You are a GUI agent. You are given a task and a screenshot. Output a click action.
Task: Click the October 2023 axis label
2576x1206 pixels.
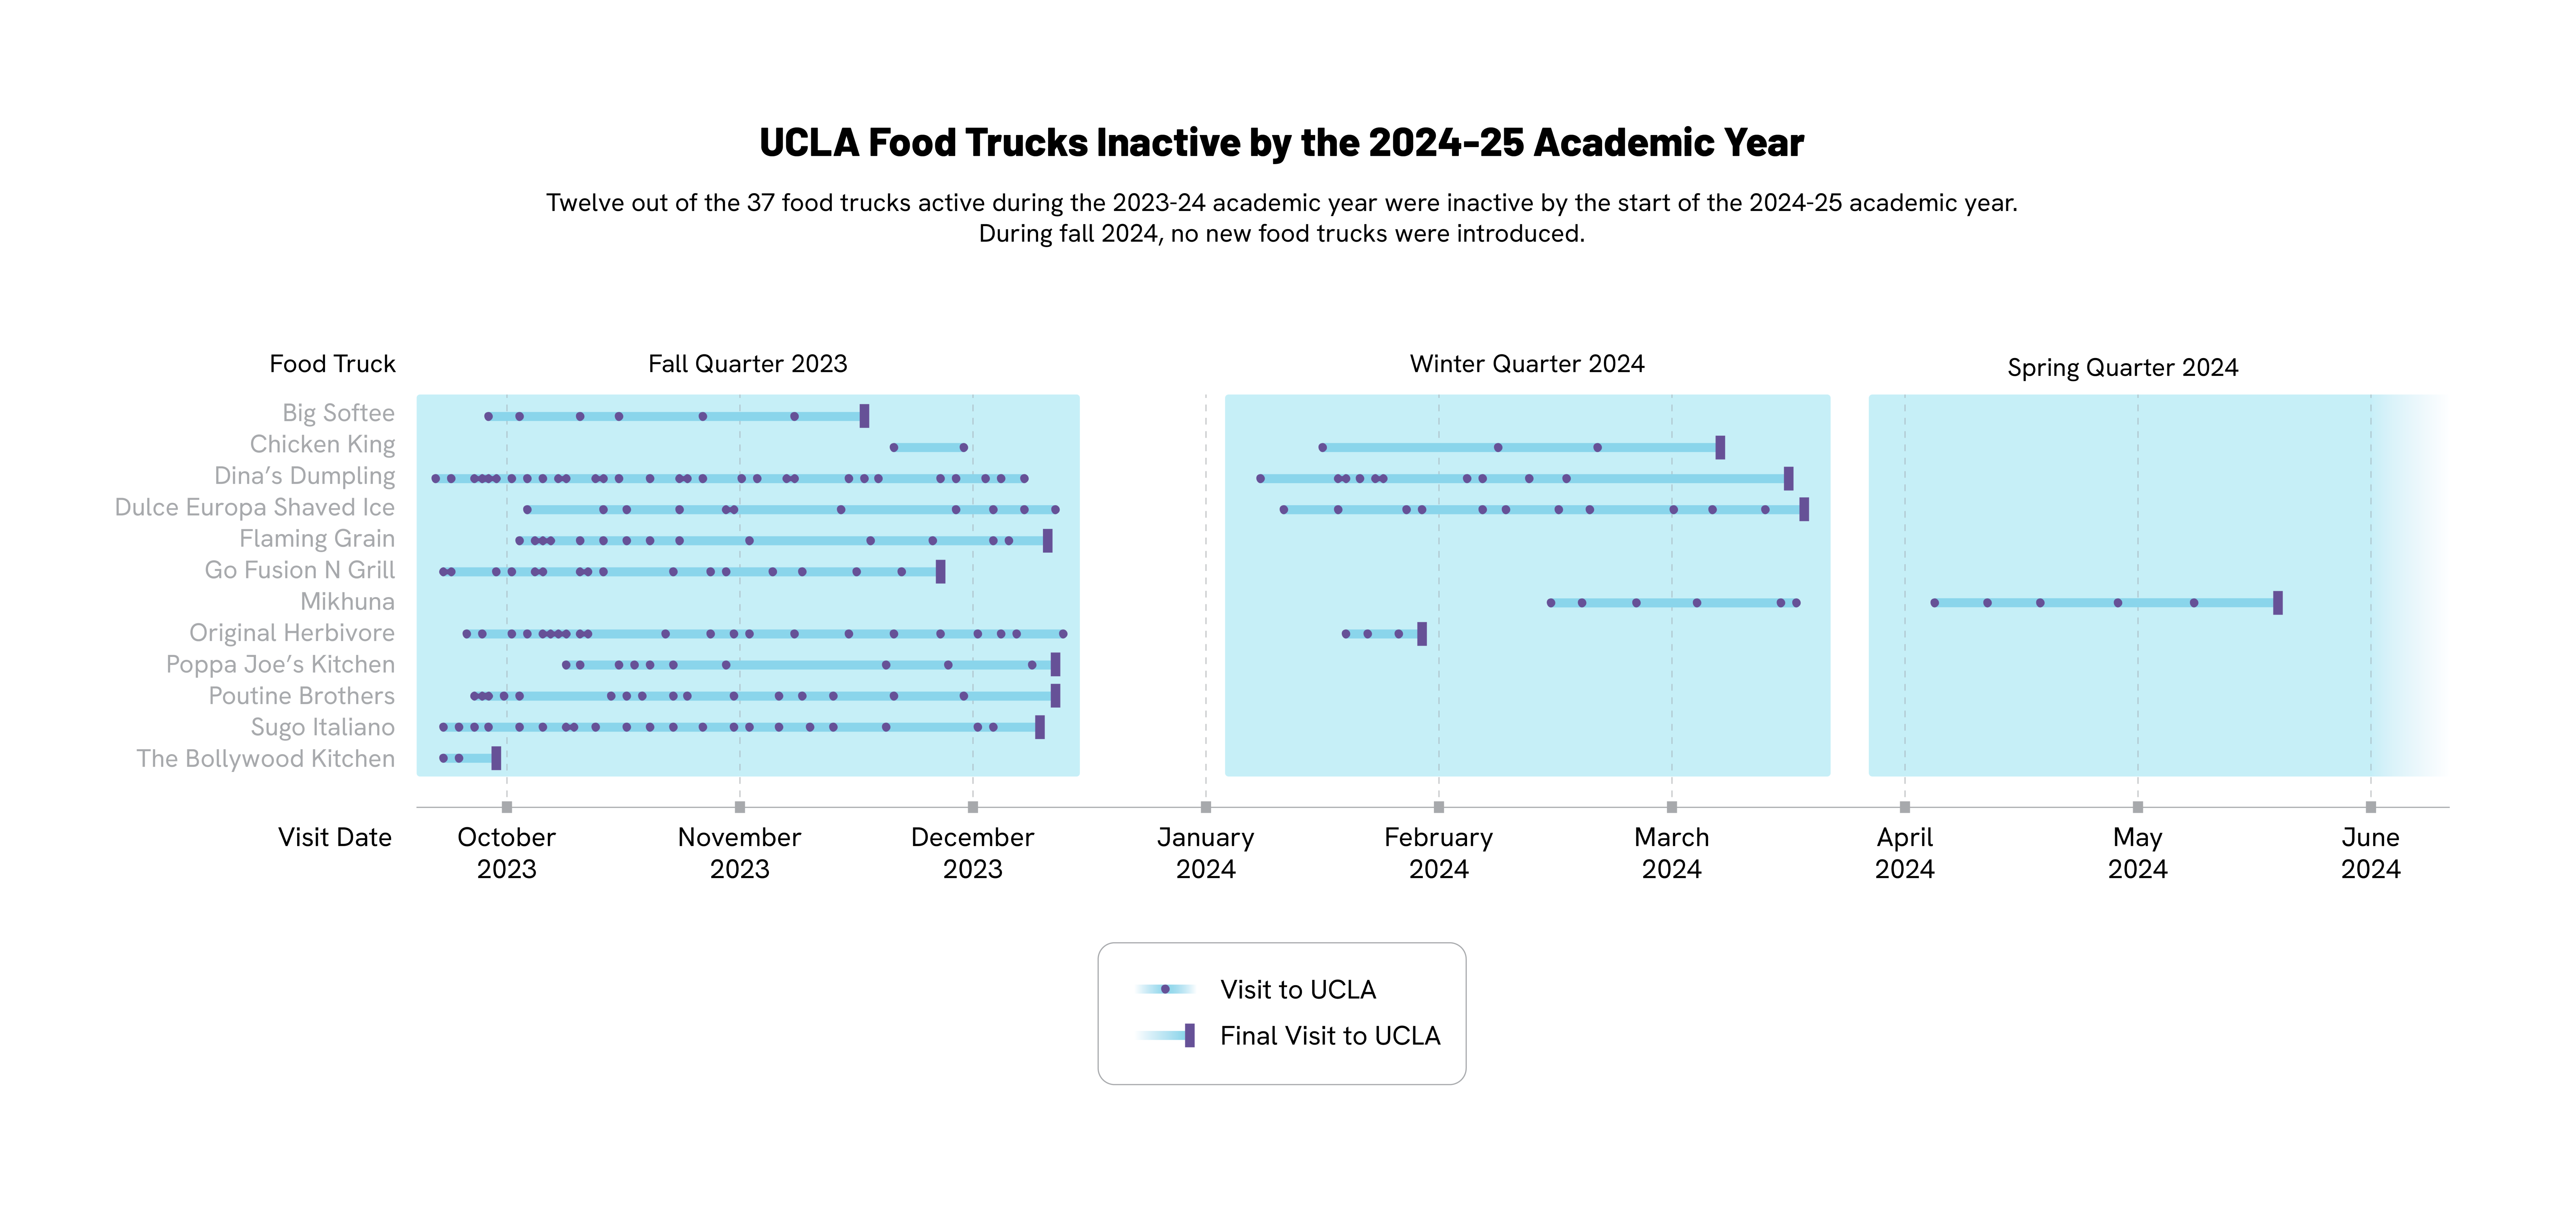click(x=506, y=852)
